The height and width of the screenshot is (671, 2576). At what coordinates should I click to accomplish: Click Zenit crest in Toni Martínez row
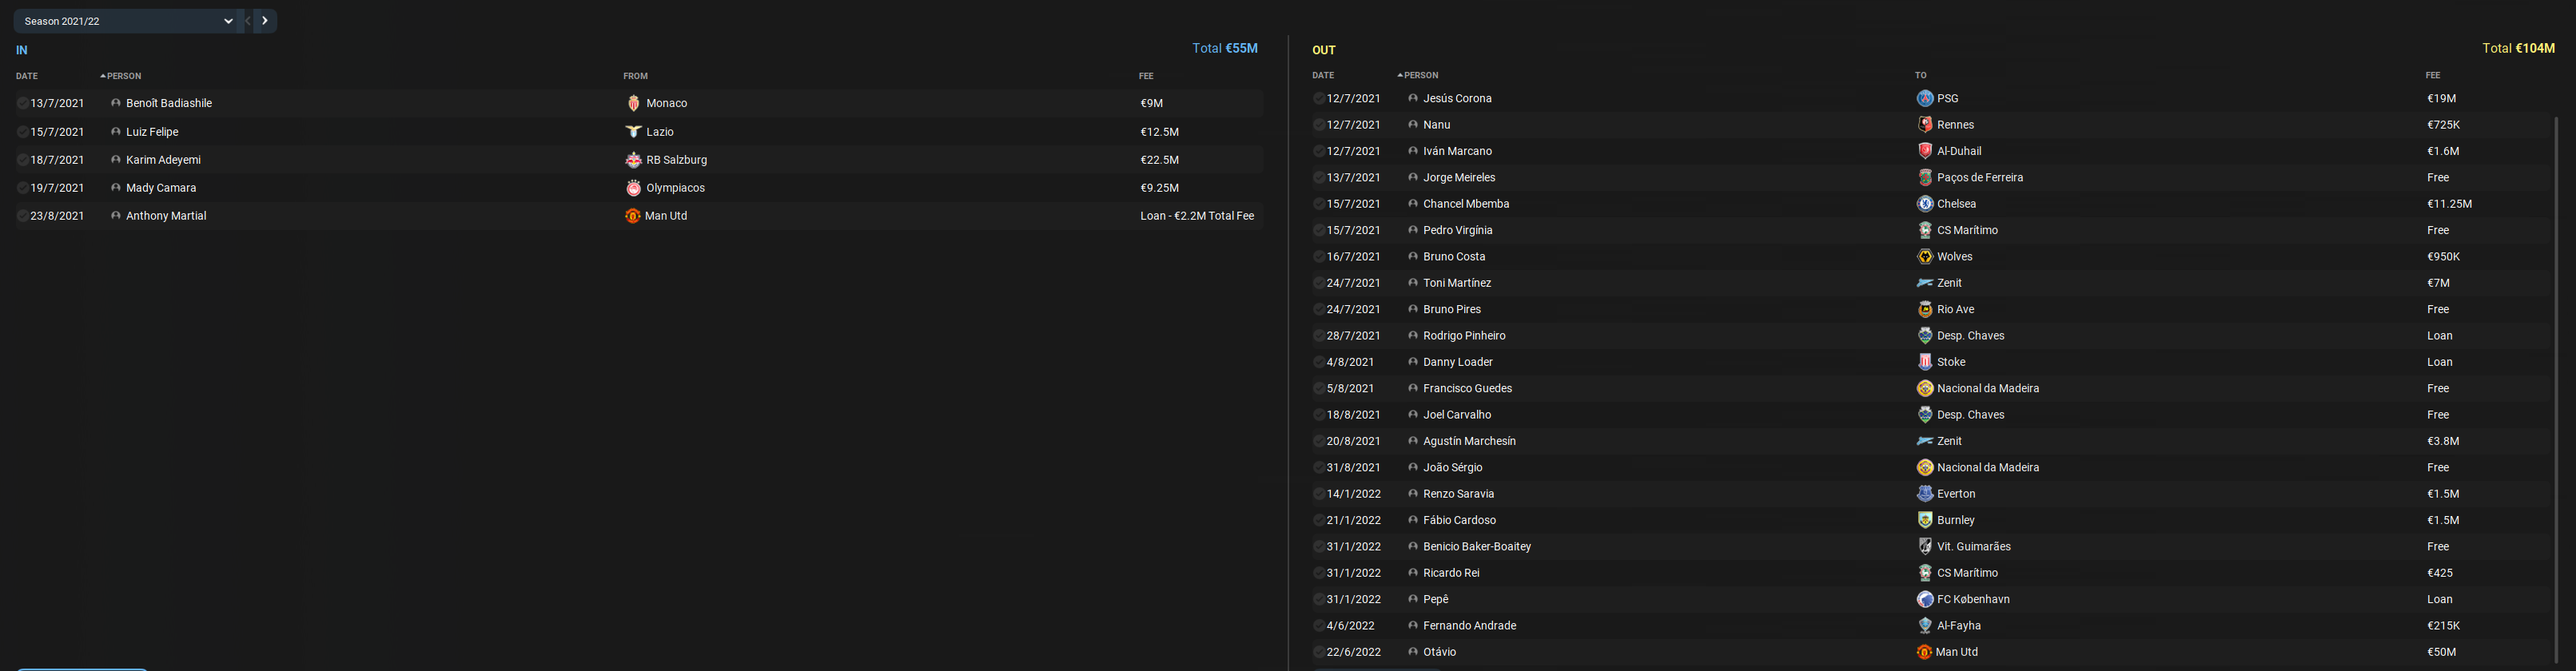[x=1925, y=283]
